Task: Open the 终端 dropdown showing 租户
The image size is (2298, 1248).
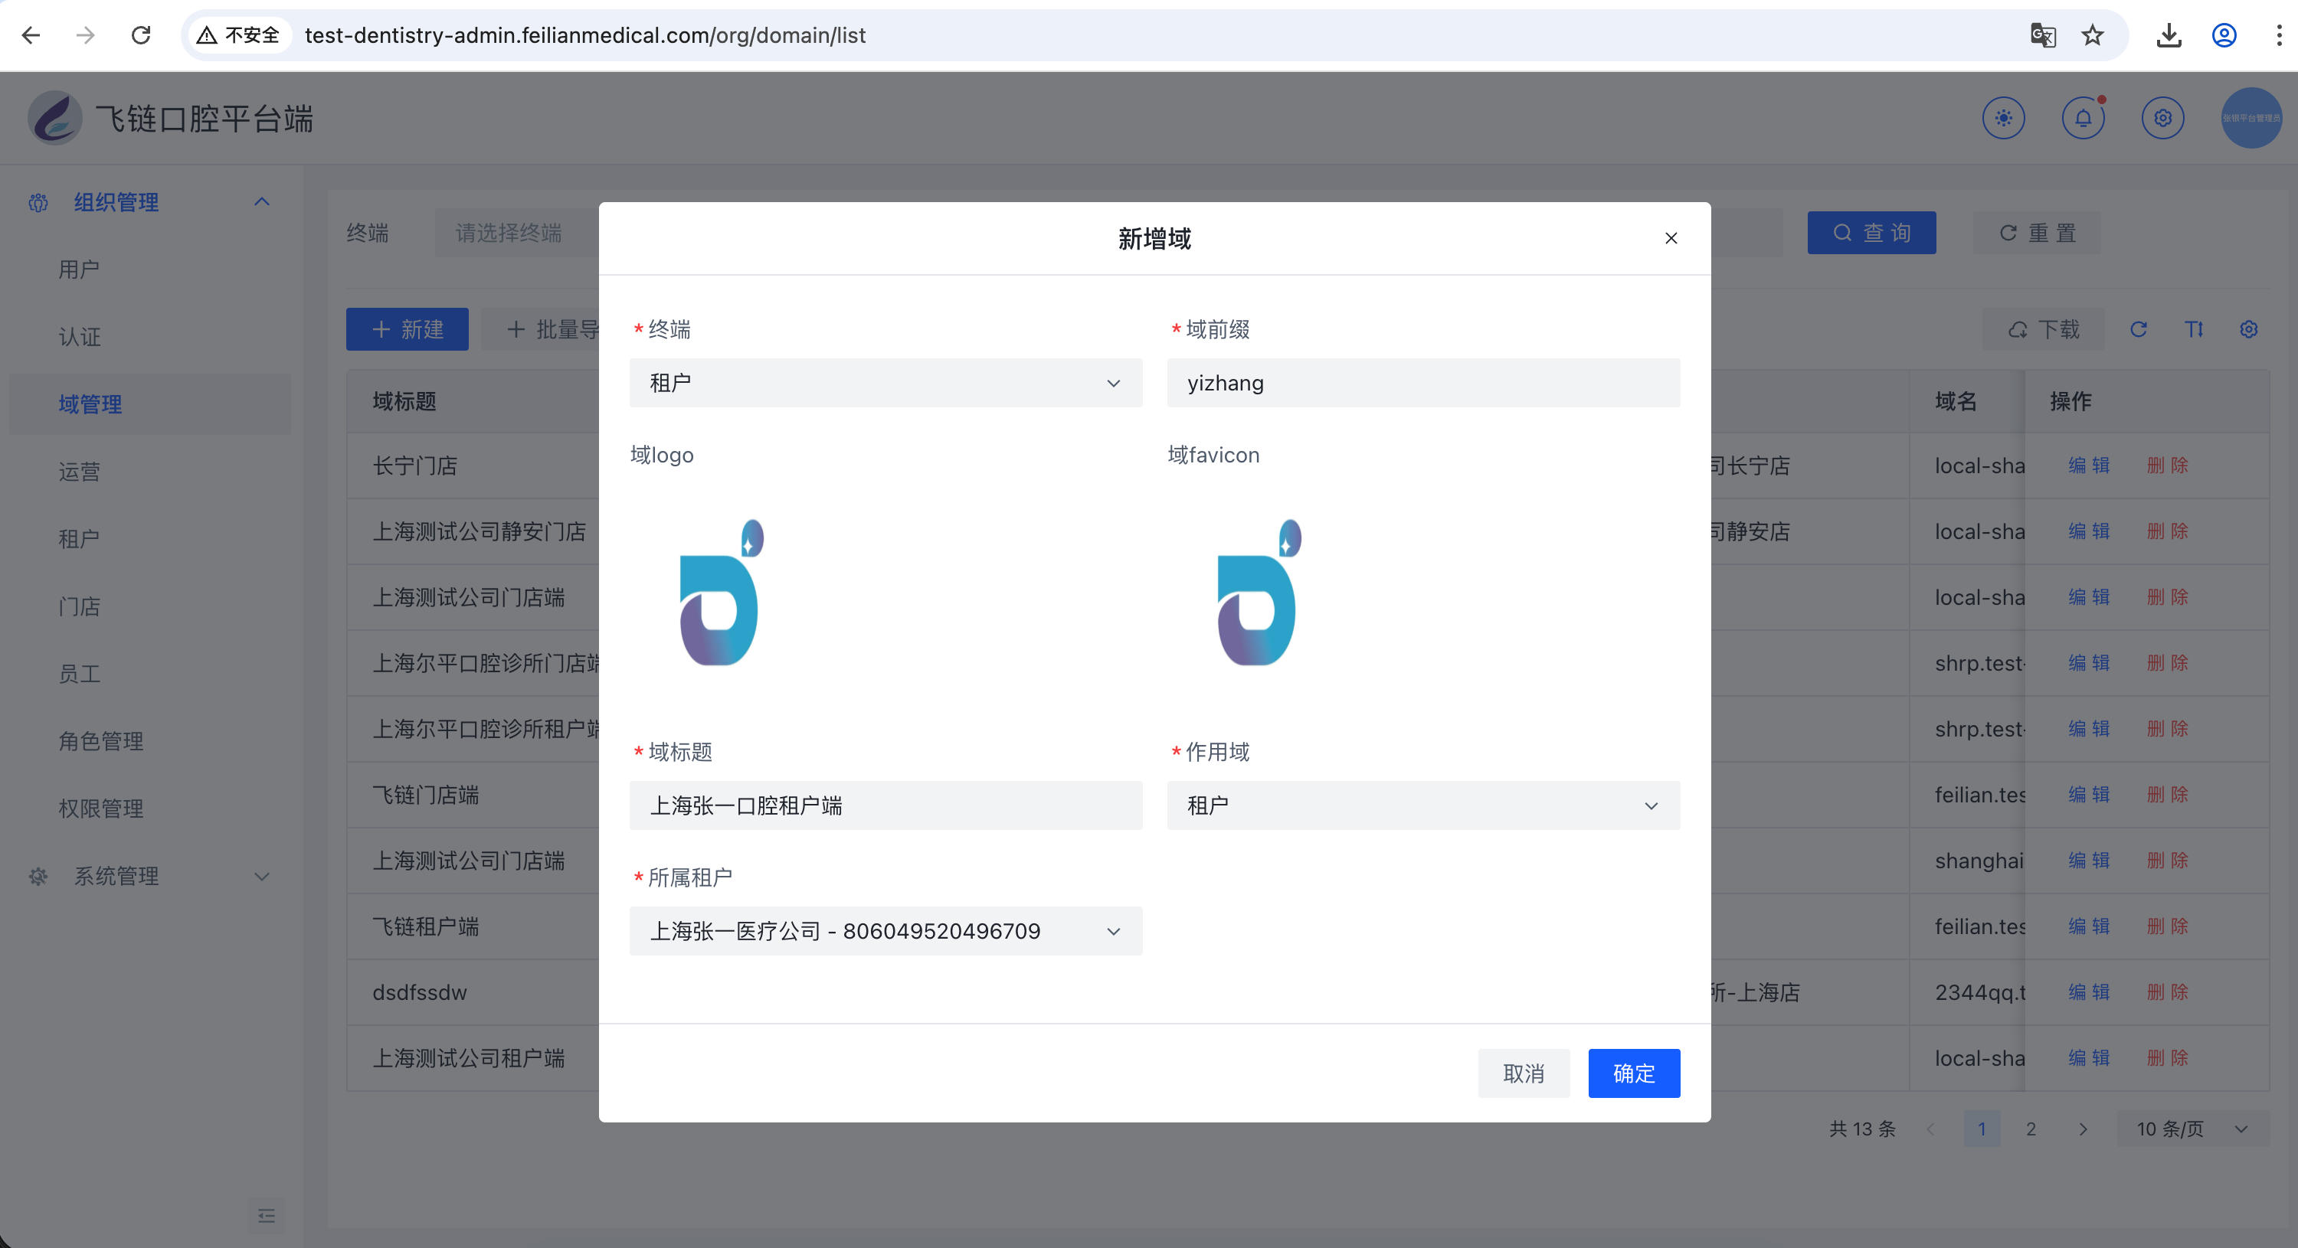Action: (885, 384)
